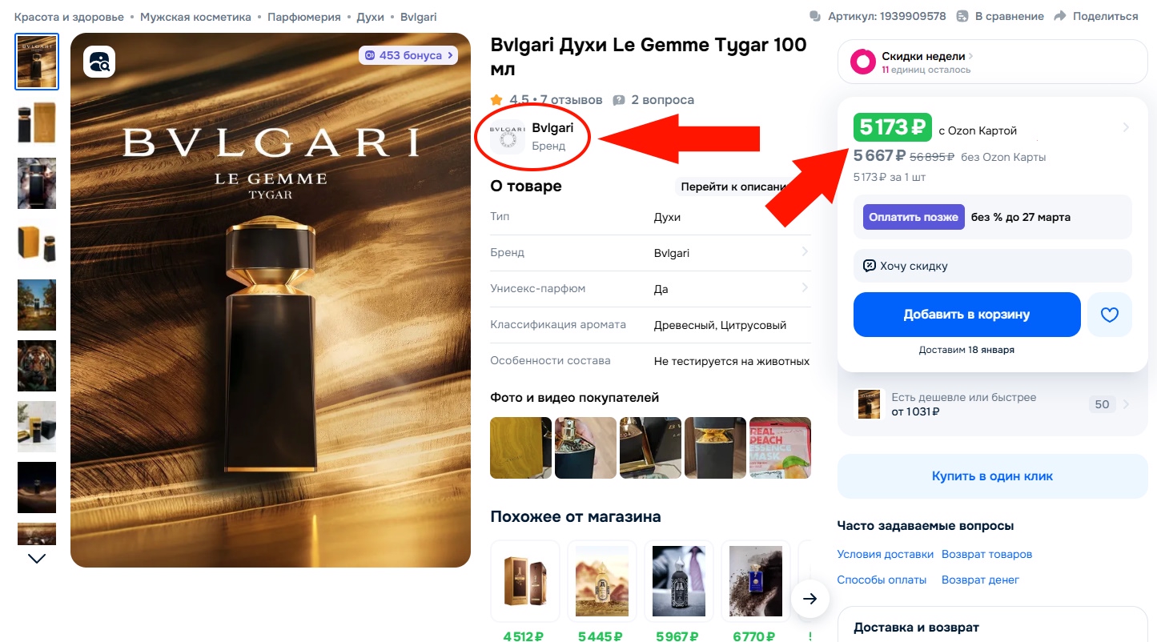Add perfume to favorites with heart icon

coord(1109,315)
